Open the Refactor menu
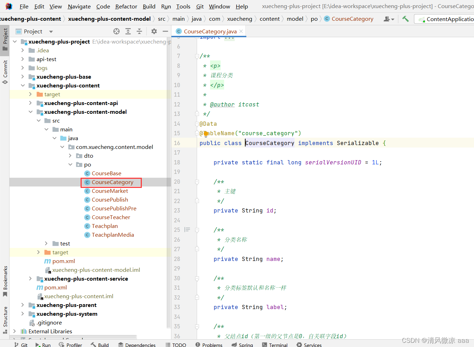Viewport: 474px width, 347px height. click(126, 6)
